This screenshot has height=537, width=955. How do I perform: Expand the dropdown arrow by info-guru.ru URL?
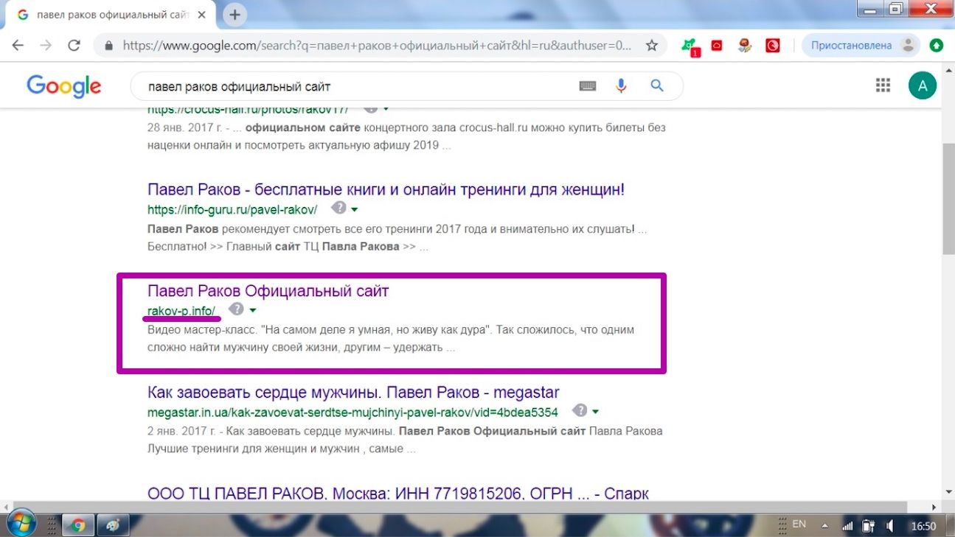click(355, 208)
